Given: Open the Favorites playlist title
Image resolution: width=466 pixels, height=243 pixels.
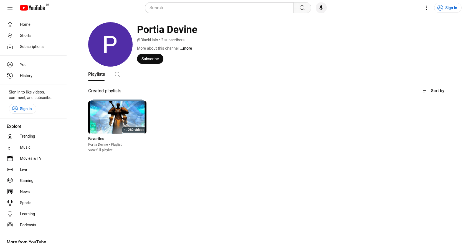Looking at the screenshot, I should pyautogui.click(x=96, y=139).
